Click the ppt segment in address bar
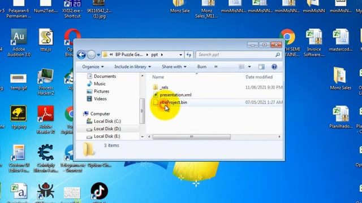Screen dimensions: 362x203 154,55
